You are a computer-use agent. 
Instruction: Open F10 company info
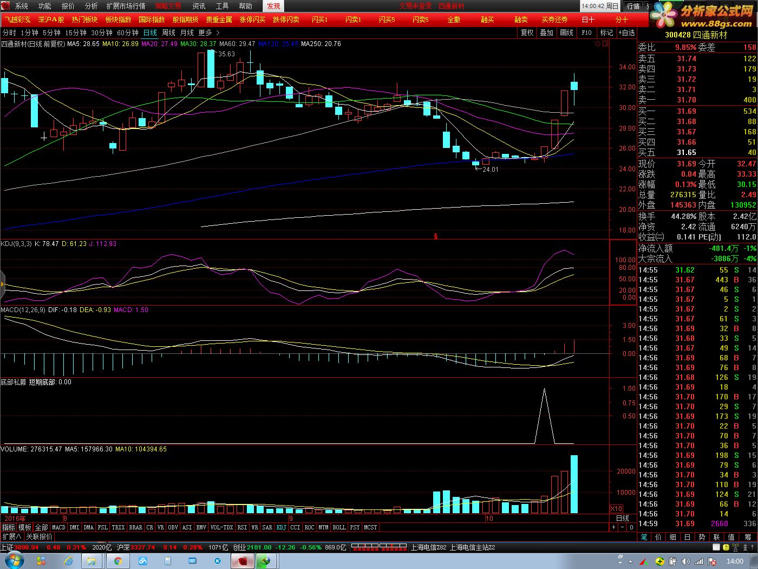coord(587,33)
